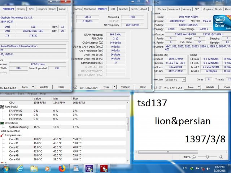Viewport: 231px width, 173px height.
Task: Open Tools dropdown arrow in Mainboard CPU-Z window
Action: click(33, 87)
